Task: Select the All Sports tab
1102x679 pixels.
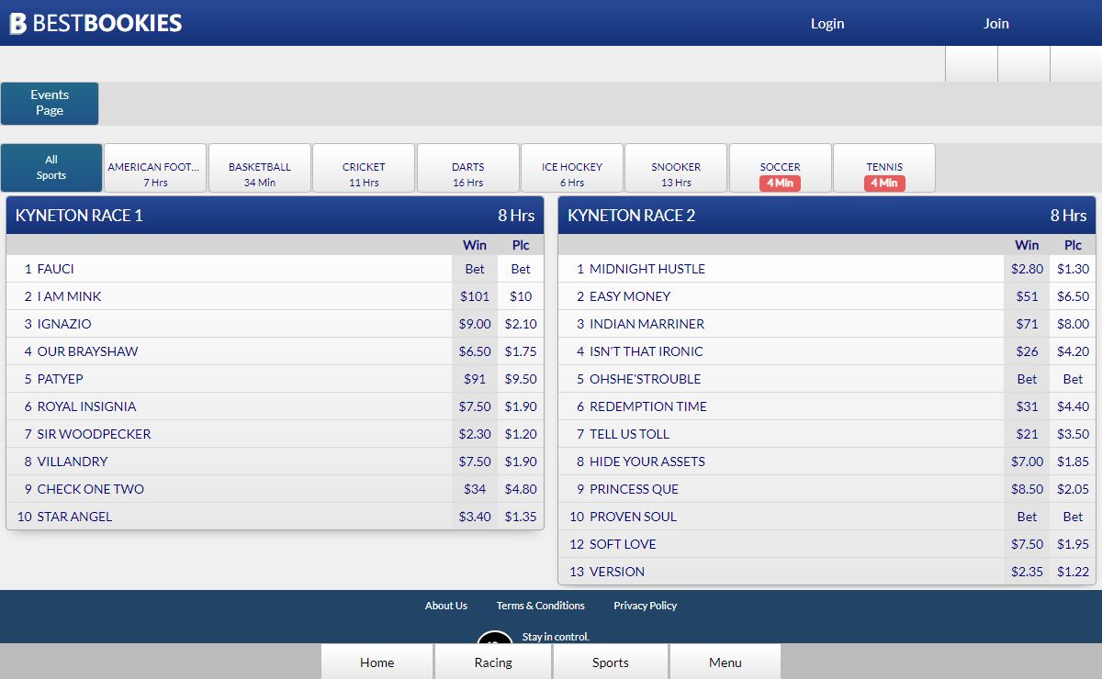Action: [51, 168]
